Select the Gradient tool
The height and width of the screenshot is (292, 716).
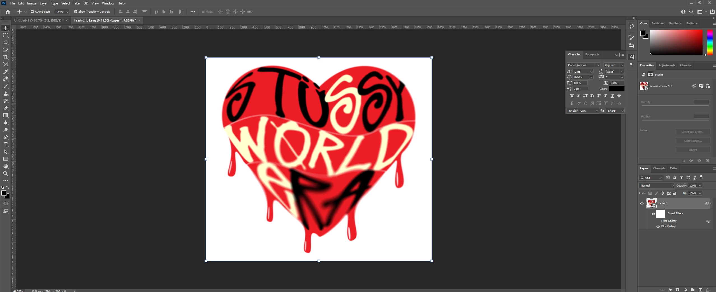tap(6, 115)
